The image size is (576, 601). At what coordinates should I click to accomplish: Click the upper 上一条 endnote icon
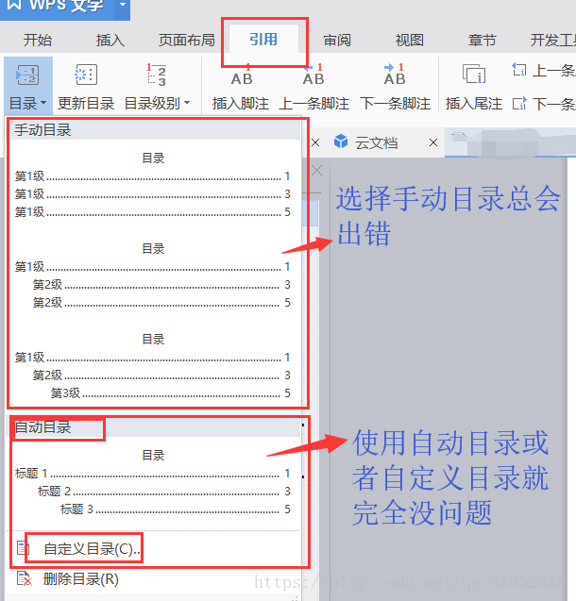[x=519, y=70]
